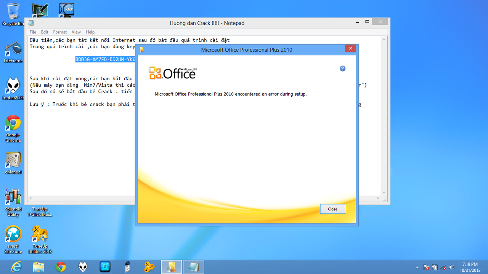This screenshot has height=274, width=488.
Task: Show hidden system tray icons
Action: 417,267
